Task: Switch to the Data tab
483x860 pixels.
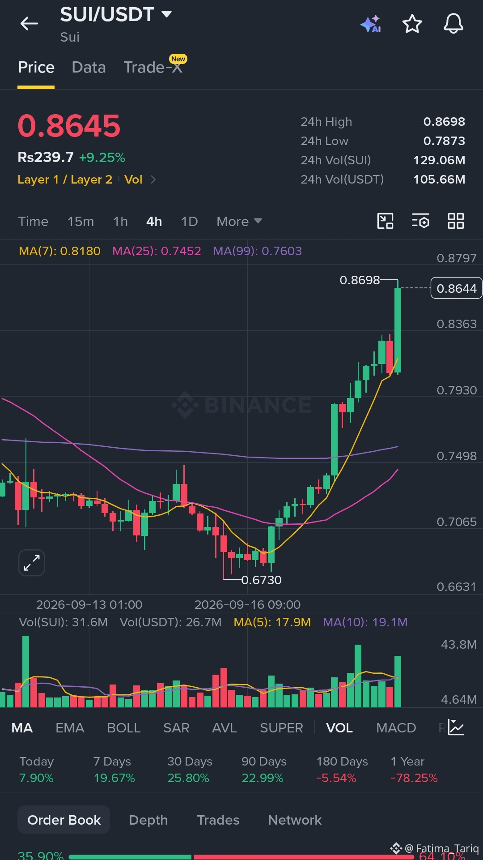Action: [89, 67]
